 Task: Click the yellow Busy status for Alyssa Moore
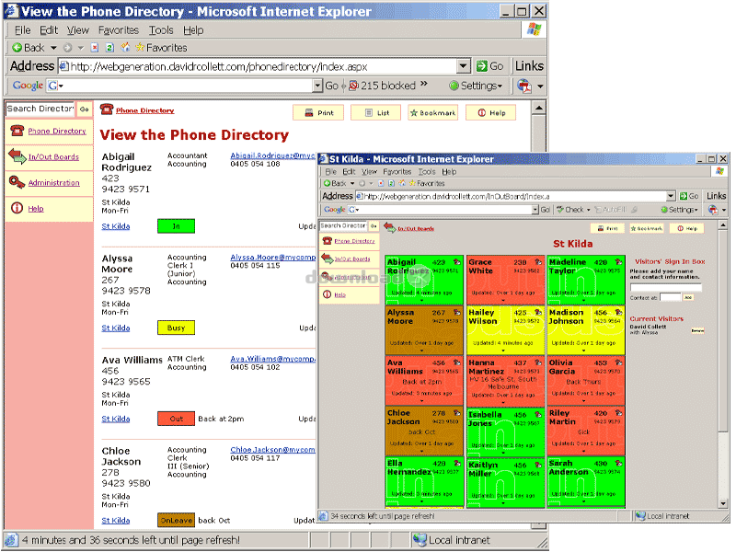pos(176,328)
